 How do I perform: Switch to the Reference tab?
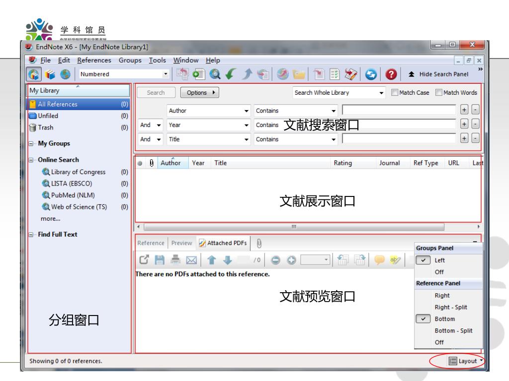151,243
